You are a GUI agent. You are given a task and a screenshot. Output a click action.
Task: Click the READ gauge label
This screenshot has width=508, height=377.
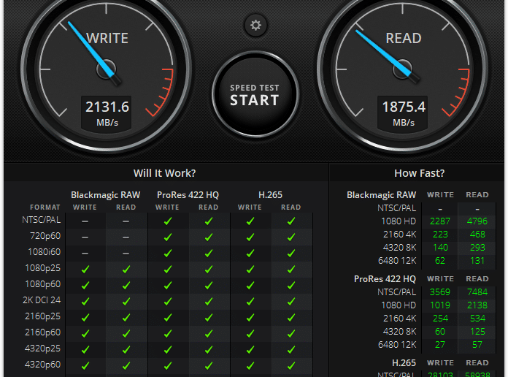(404, 38)
